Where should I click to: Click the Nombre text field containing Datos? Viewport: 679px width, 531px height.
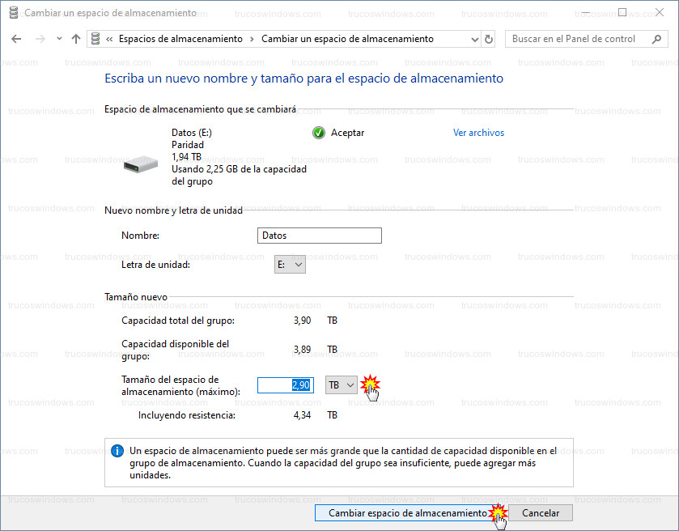pyautogui.click(x=319, y=236)
